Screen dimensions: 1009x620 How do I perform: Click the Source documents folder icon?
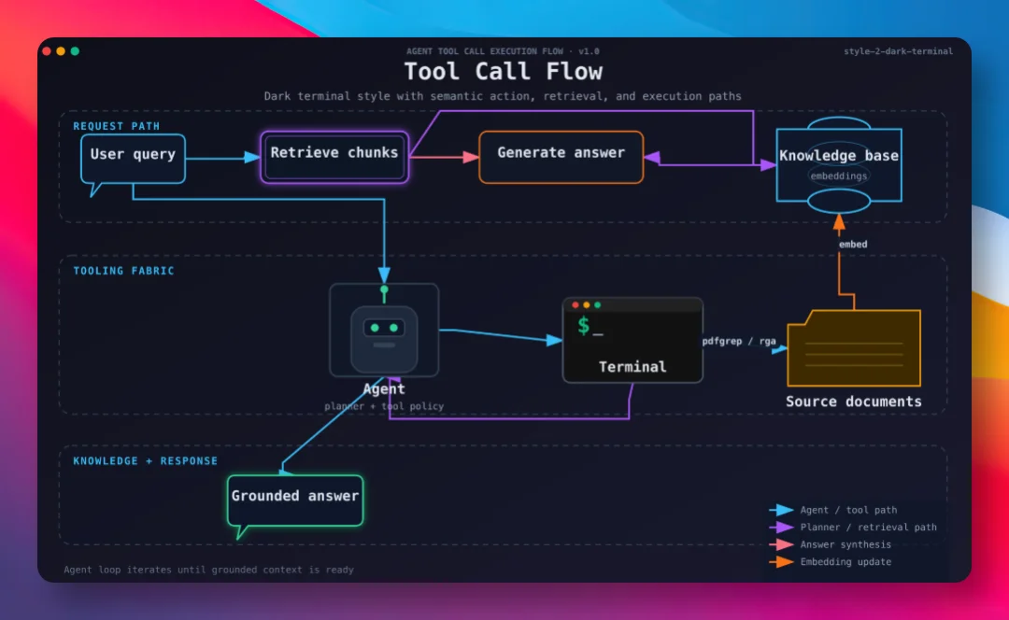[854, 348]
